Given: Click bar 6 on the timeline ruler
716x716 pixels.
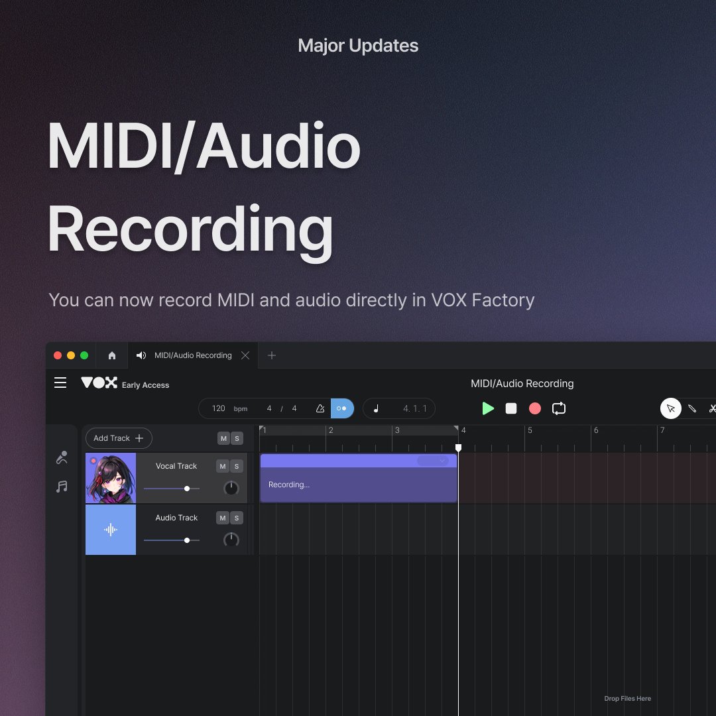Looking at the screenshot, I should click(596, 430).
